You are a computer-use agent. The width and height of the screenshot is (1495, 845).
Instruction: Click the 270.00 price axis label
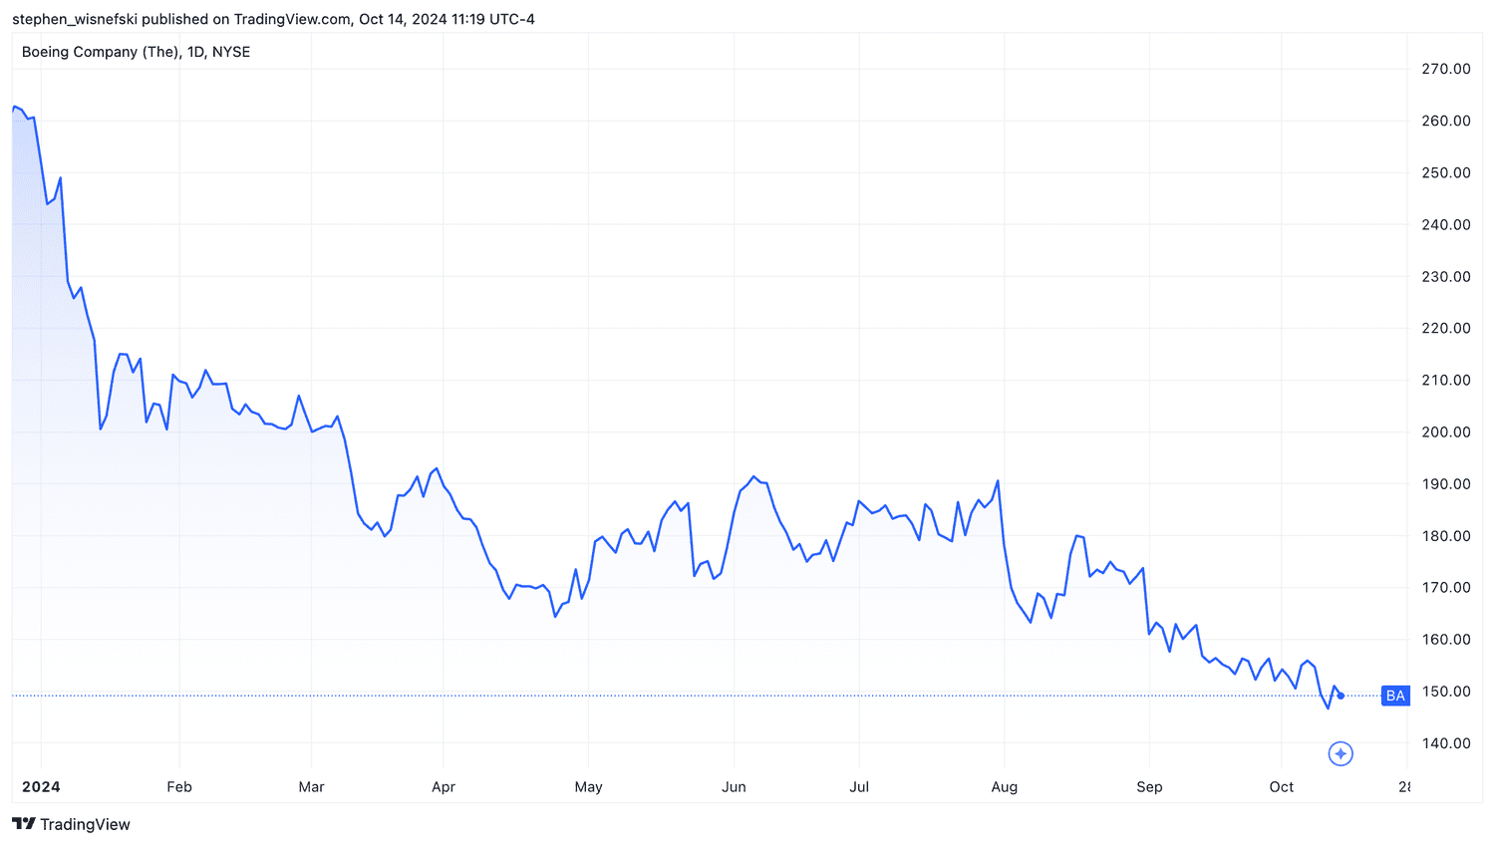point(1445,69)
